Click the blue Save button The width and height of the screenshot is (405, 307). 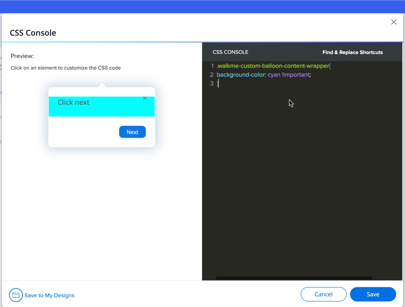[373, 294]
